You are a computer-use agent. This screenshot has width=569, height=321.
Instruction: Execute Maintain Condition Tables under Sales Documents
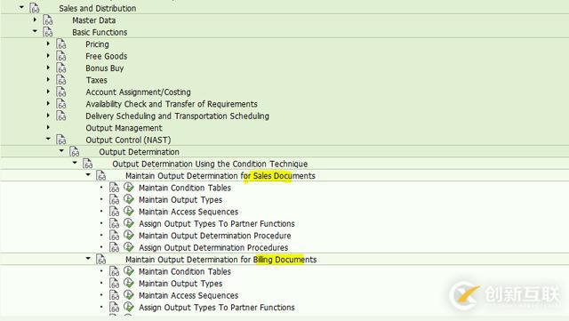coord(128,188)
